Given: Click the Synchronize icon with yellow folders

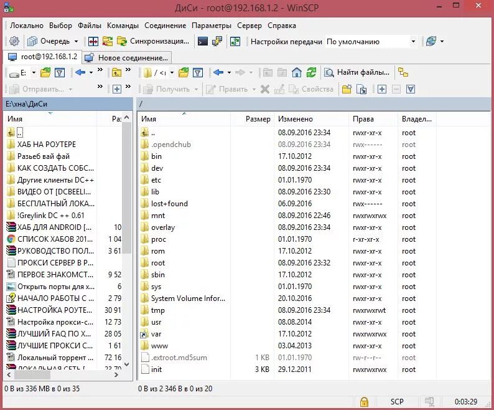Looking at the screenshot, I should 108,41.
